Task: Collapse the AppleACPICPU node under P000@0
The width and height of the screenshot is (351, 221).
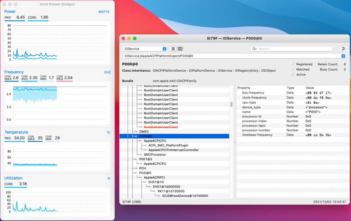Action: click(140, 141)
